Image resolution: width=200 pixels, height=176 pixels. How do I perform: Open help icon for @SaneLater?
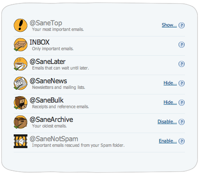(182, 64)
